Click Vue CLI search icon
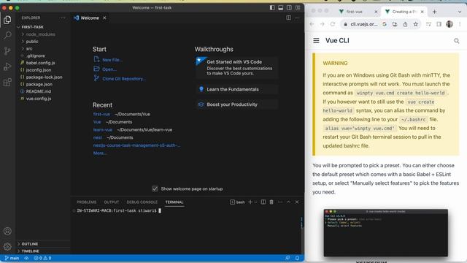This screenshot has height=263, width=467. coord(456,41)
